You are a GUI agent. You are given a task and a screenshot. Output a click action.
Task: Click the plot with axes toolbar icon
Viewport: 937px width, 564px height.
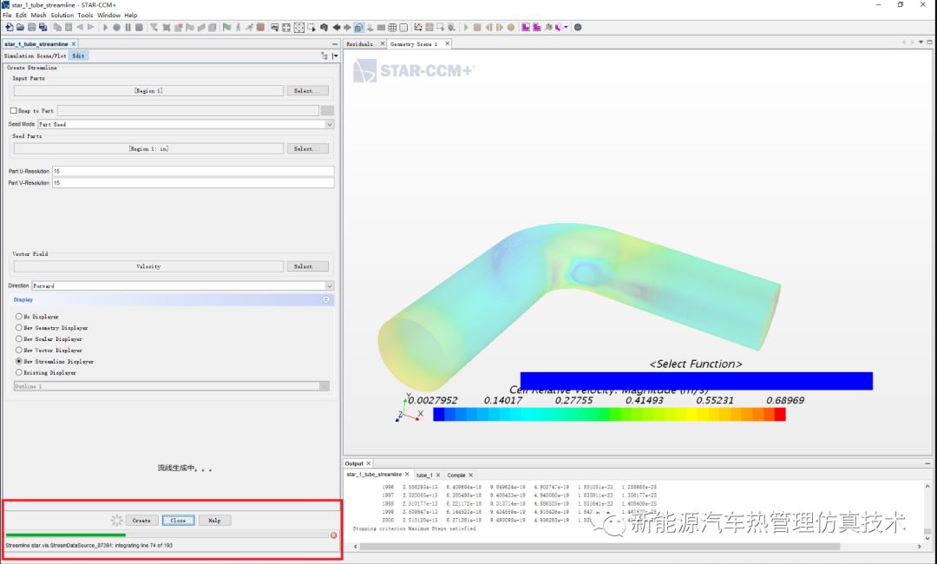tap(418, 27)
